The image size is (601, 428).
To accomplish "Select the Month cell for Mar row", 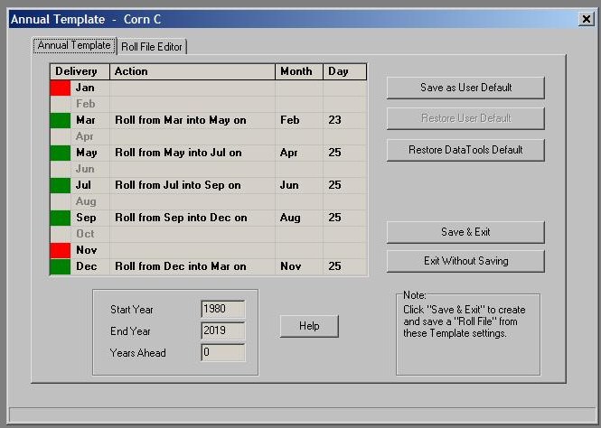I will (x=298, y=120).
